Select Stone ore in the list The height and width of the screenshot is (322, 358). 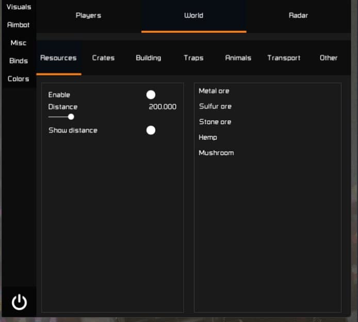point(215,122)
